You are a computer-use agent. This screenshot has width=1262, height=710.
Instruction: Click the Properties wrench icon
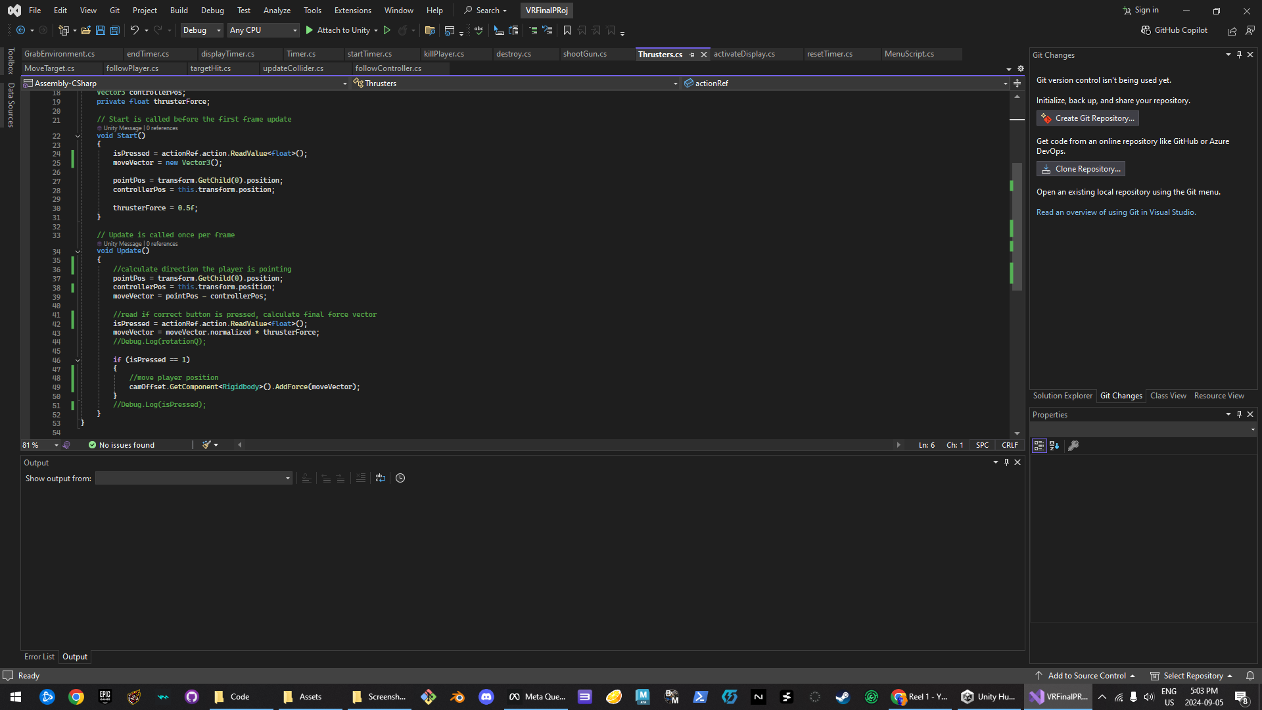[x=1073, y=446]
